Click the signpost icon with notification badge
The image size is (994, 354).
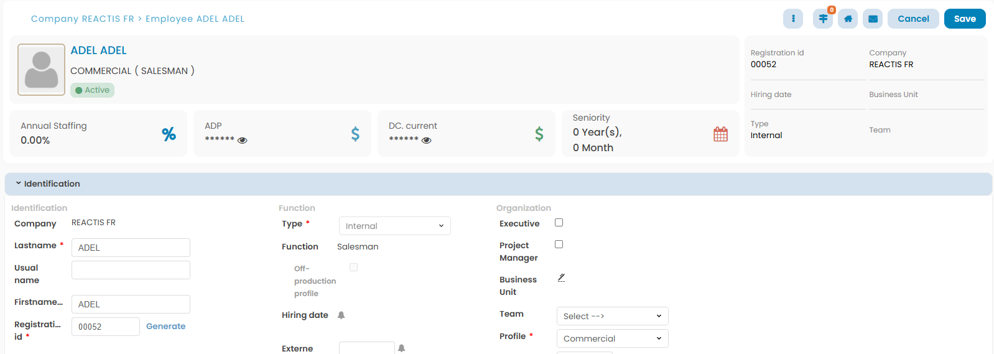(x=823, y=19)
